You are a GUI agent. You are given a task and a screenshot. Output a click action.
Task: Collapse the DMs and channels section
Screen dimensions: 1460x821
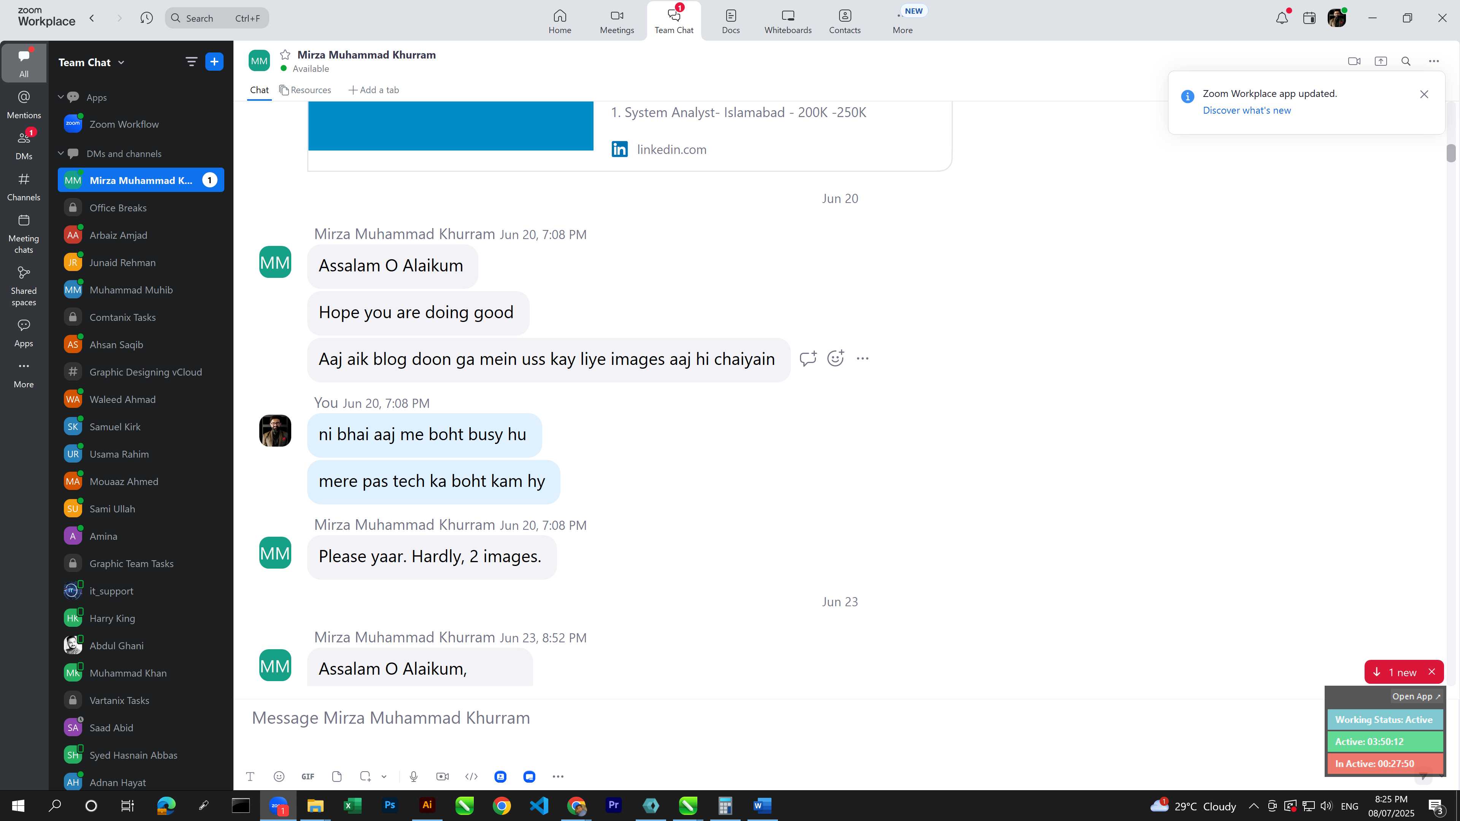pyautogui.click(x=61, y=154)
